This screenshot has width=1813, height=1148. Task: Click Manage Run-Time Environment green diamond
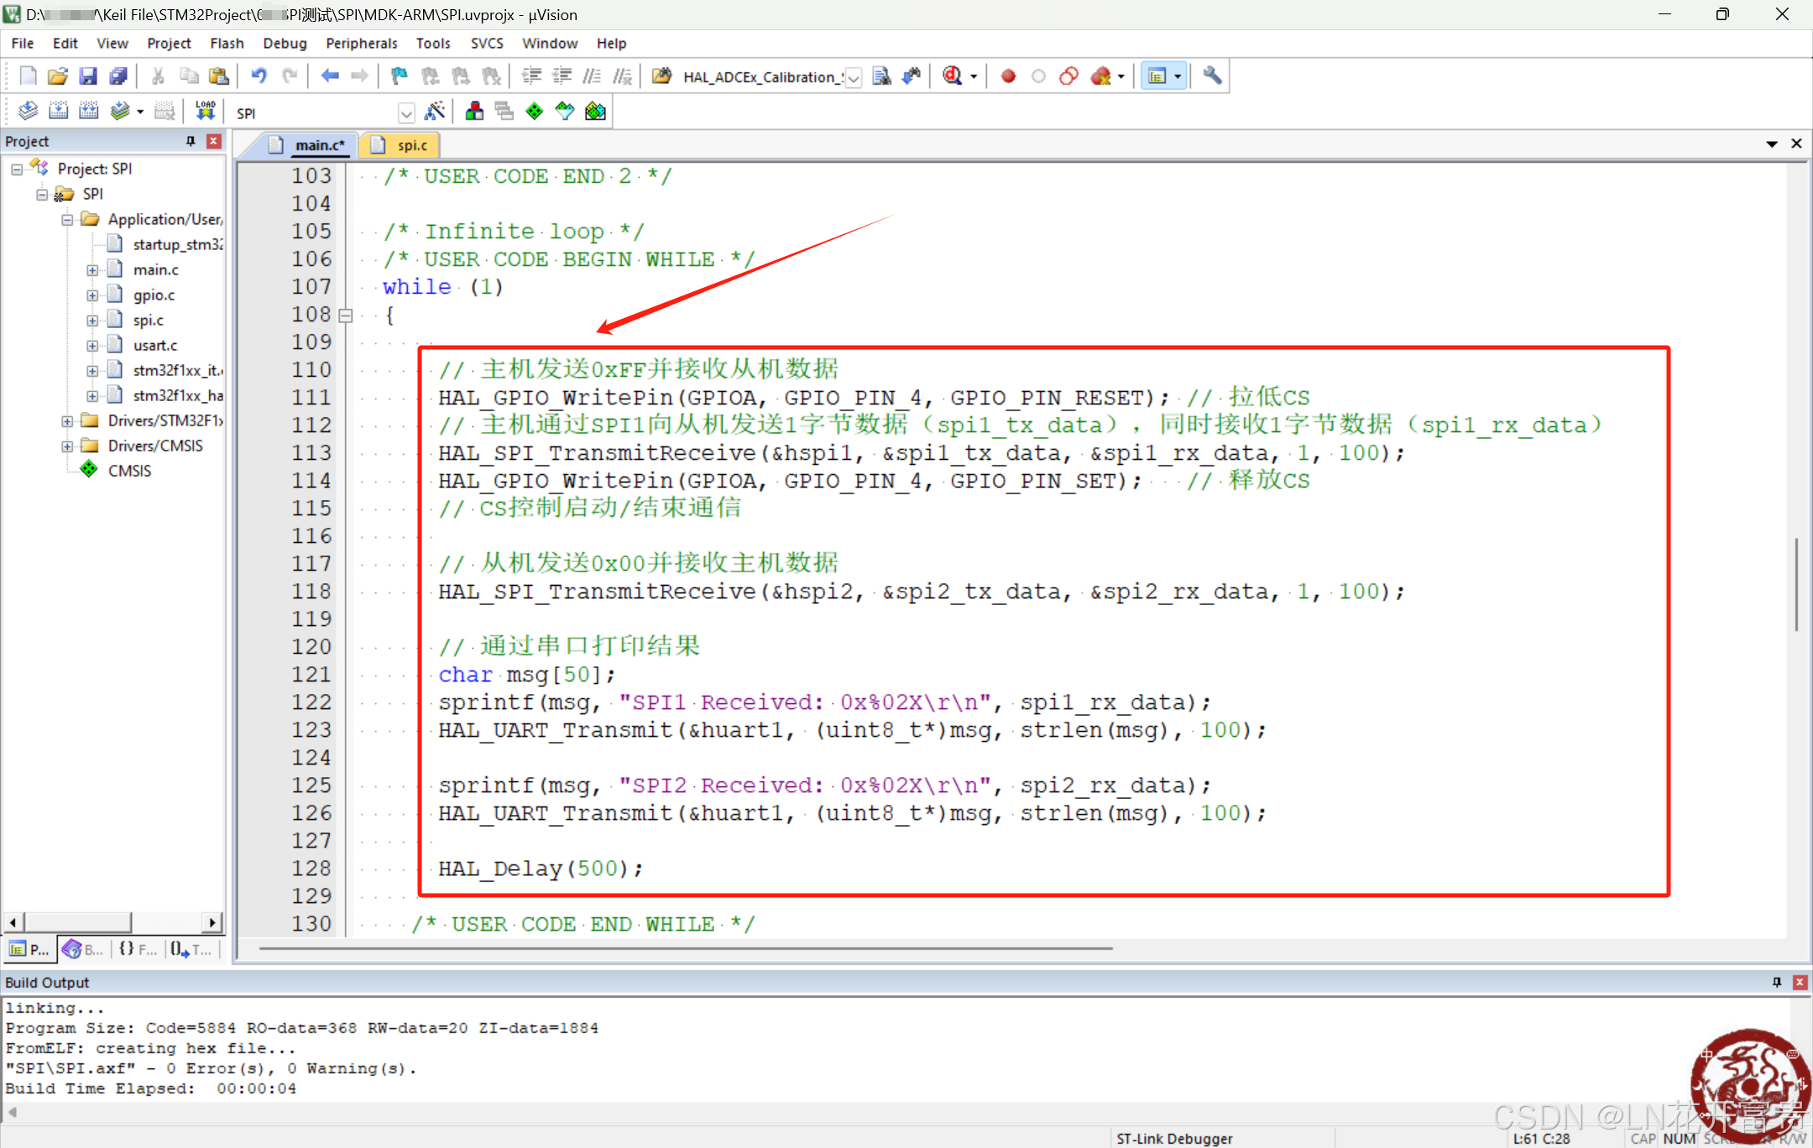[535, 112]
